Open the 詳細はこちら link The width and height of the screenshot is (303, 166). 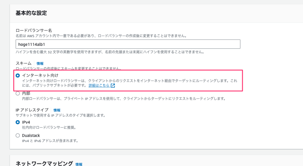(x=99, y=85)
